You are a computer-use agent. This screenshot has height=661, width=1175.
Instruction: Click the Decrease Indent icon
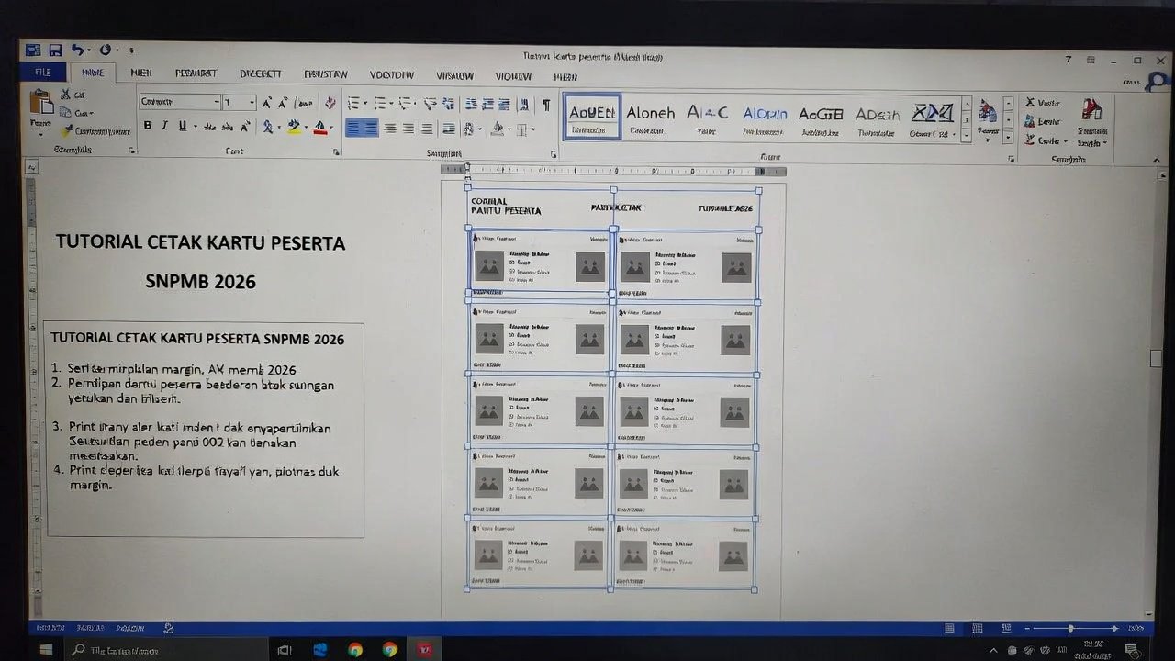pyautogui.click(x=471, y=104)
